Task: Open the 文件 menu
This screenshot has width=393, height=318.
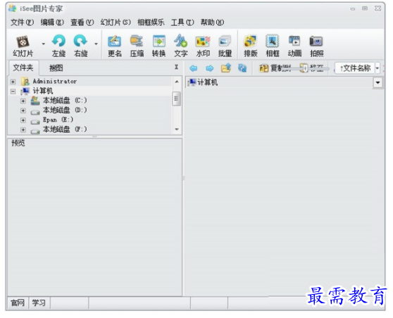Action: [x=22, y=23]
